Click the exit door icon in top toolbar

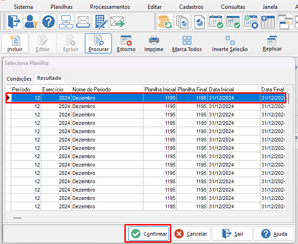[14, 21]
